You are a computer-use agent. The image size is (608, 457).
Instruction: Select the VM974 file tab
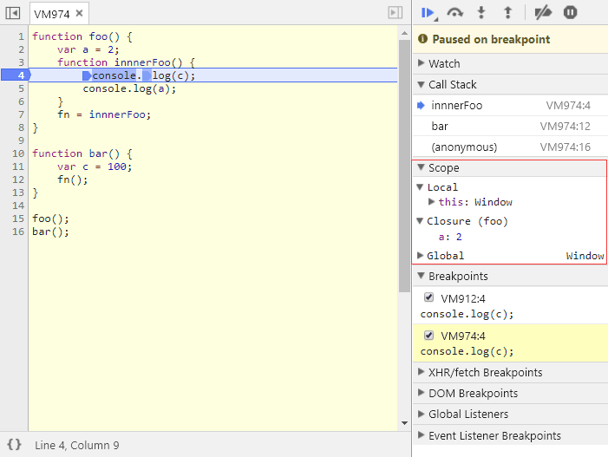coord(50,14)
